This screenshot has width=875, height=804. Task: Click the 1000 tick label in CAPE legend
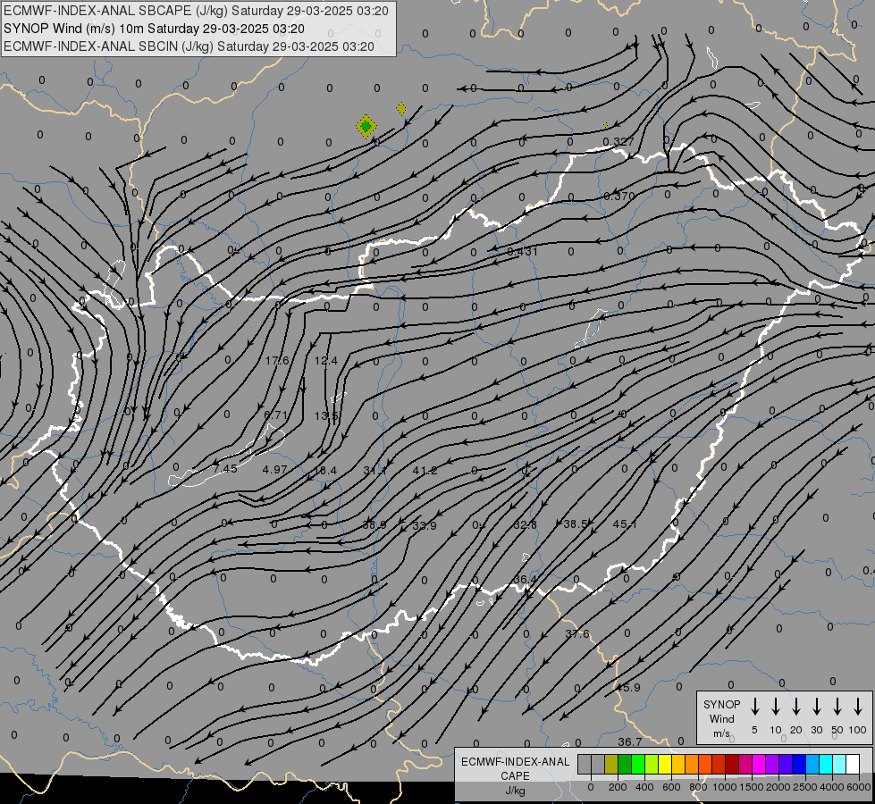click(724, 787)
